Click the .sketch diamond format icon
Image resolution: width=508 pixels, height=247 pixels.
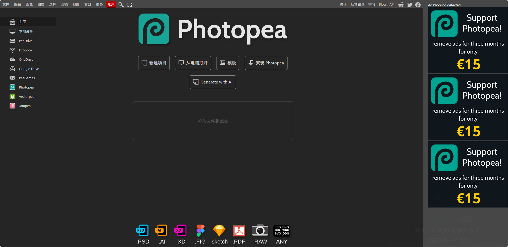(219, 231)
